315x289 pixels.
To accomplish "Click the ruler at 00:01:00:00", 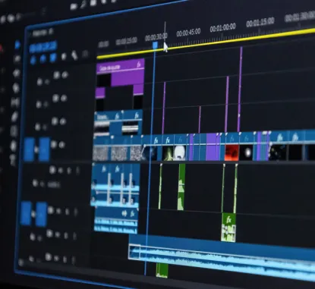I will pyautogui.click(x=222, y=27).
